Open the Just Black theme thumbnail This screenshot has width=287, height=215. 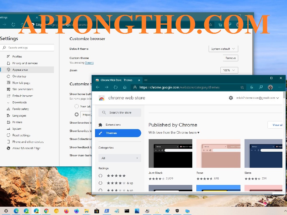170,153
